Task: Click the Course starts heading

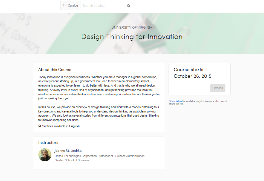Action: pyautogui.click(x=188, y=70)
